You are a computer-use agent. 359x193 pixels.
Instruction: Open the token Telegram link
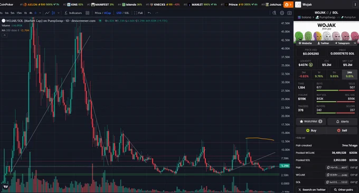342,43
